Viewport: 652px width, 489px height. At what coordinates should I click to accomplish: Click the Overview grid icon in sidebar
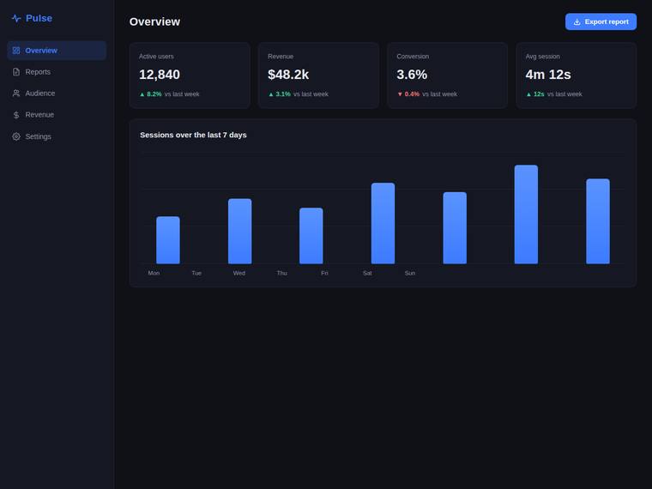click(16, 51)
